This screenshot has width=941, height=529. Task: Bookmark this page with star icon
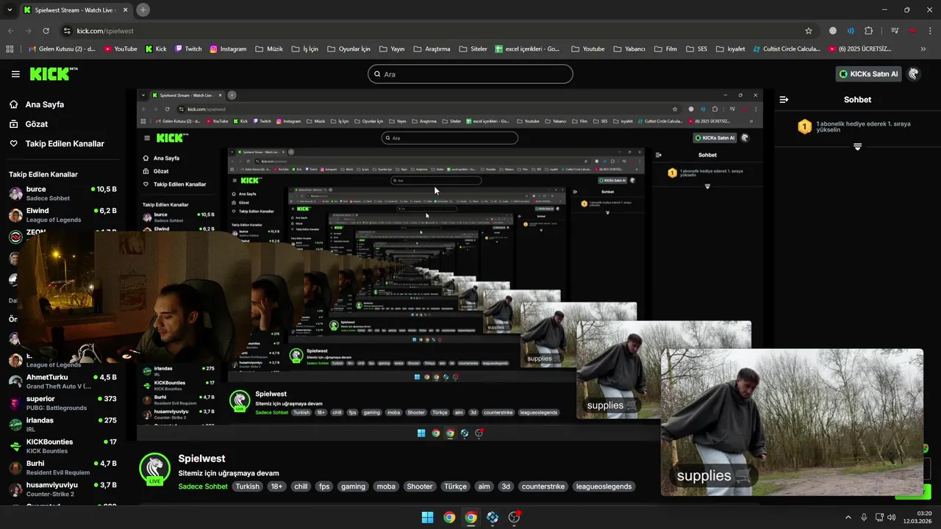[809, 31]
